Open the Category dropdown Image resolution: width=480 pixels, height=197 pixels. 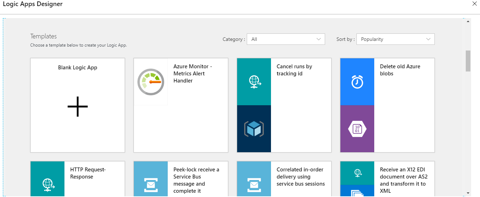(x=286, y=39)
